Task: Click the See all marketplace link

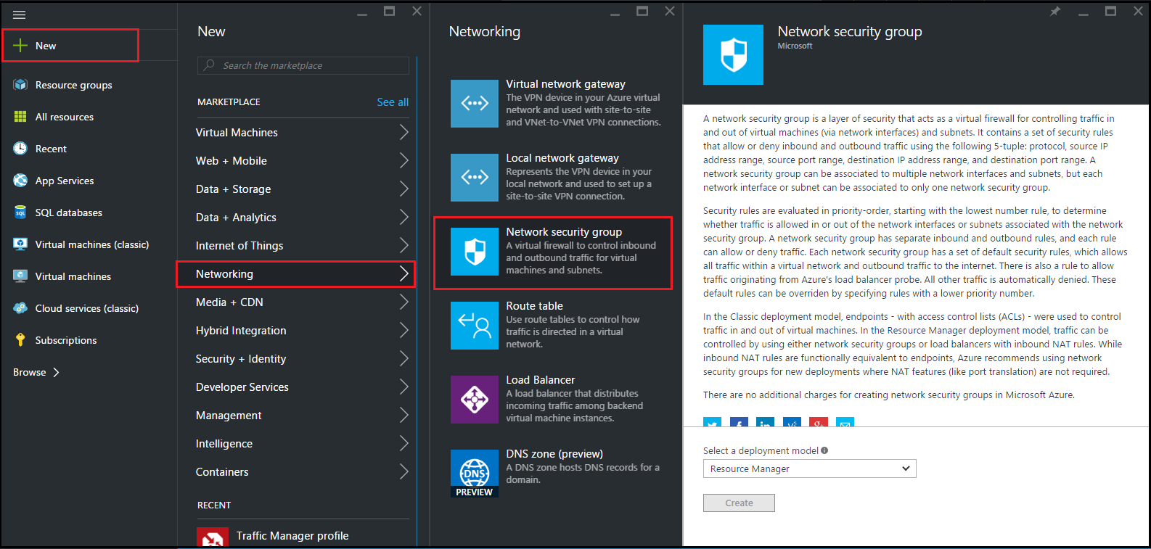Action: coord(393,102)
